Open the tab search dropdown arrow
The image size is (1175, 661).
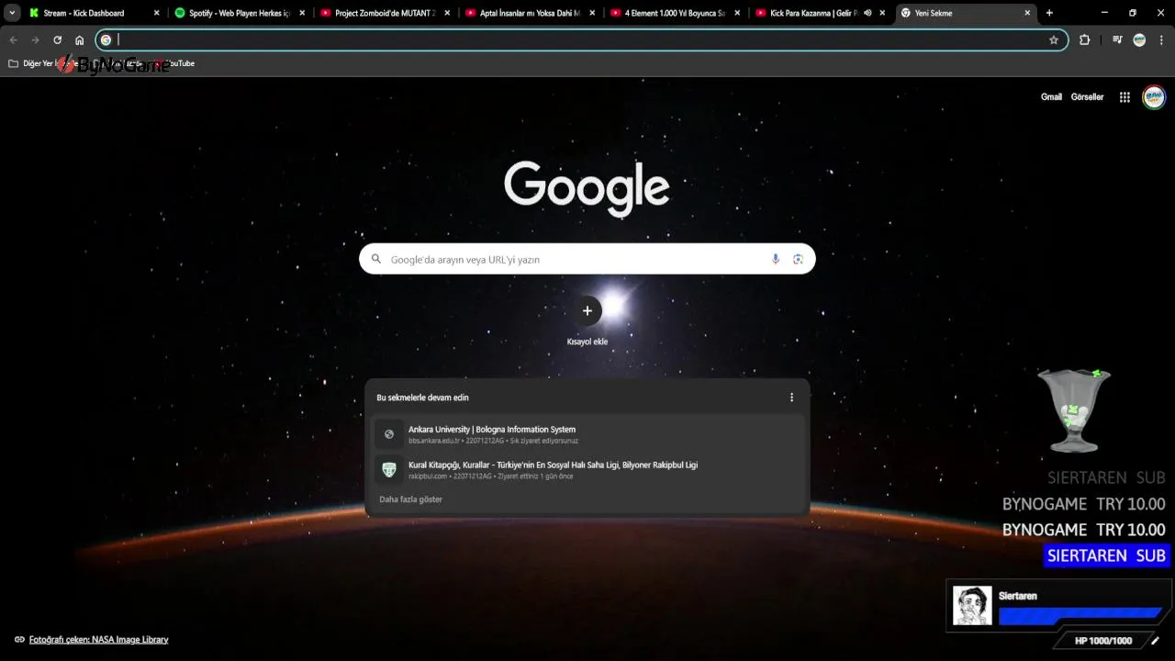click(13, 13)
